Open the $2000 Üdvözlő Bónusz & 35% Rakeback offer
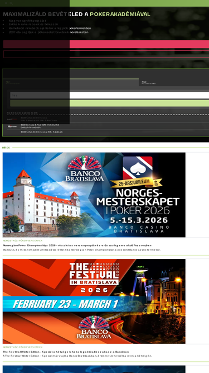 tap(42, 132)
